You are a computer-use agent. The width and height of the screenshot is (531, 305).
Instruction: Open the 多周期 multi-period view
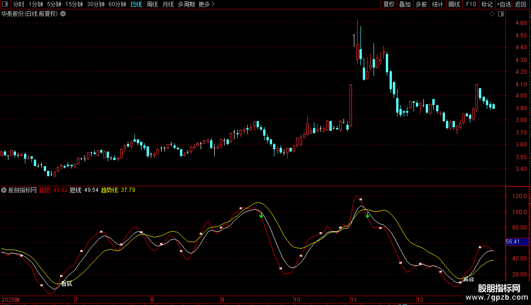pos(186,4)
